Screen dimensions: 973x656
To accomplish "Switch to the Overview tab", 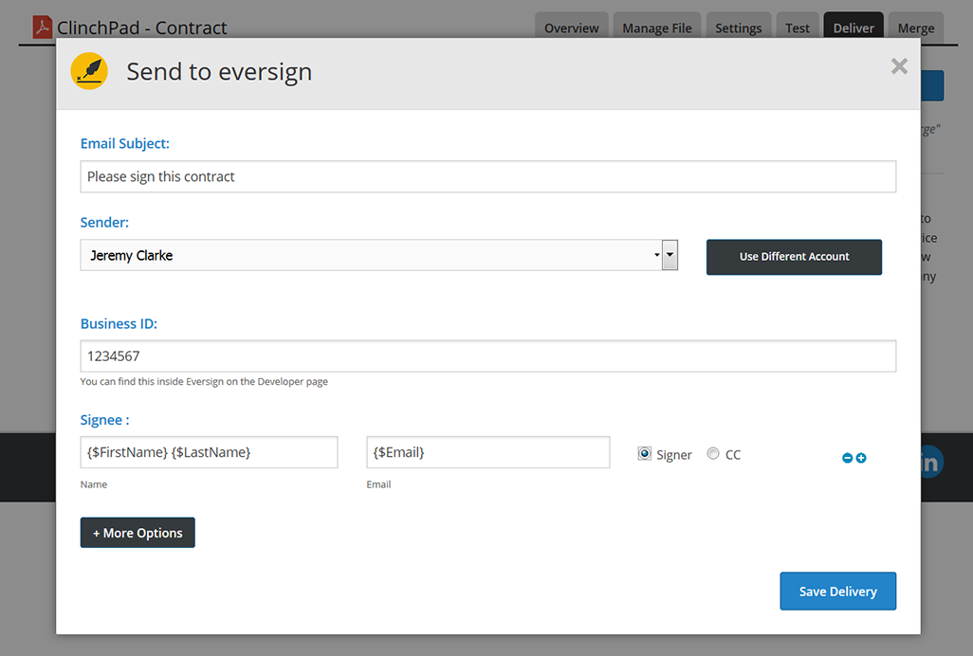I will 571,27.
